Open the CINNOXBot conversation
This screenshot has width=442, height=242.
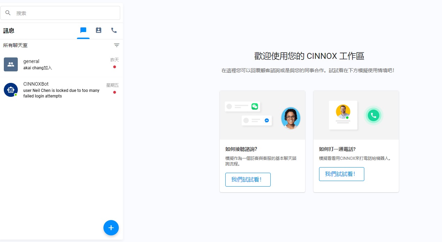pyautogui.click(x=61, y=90)
